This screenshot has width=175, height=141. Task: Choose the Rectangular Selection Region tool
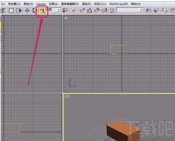[x=11, y=11]
